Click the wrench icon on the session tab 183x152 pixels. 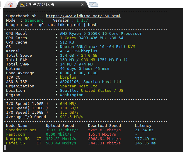22,4
